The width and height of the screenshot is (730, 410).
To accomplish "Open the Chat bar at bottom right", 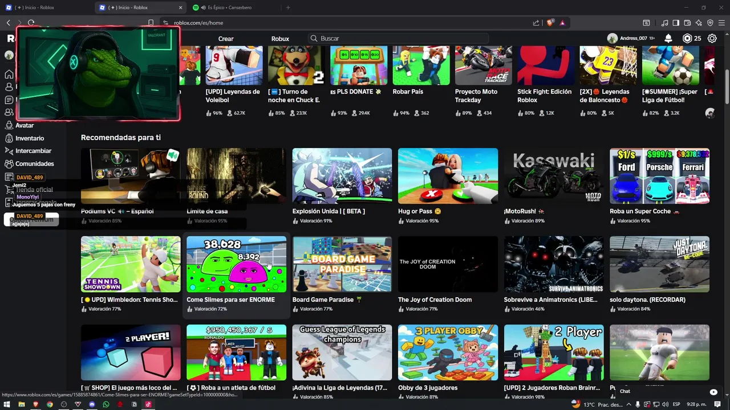I will pyautogui.click(x=668, y=391).
